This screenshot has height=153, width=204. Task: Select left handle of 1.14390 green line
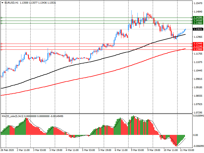pyautogui.click(x=2, y=18)
